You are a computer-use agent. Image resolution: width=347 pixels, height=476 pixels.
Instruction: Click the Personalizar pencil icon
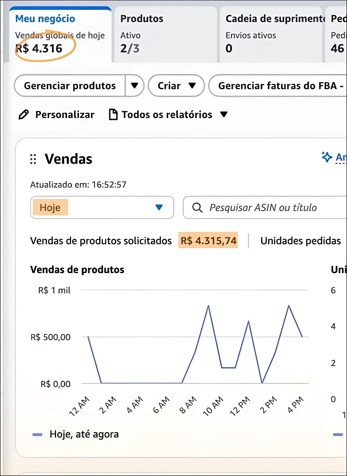[24, 115]
